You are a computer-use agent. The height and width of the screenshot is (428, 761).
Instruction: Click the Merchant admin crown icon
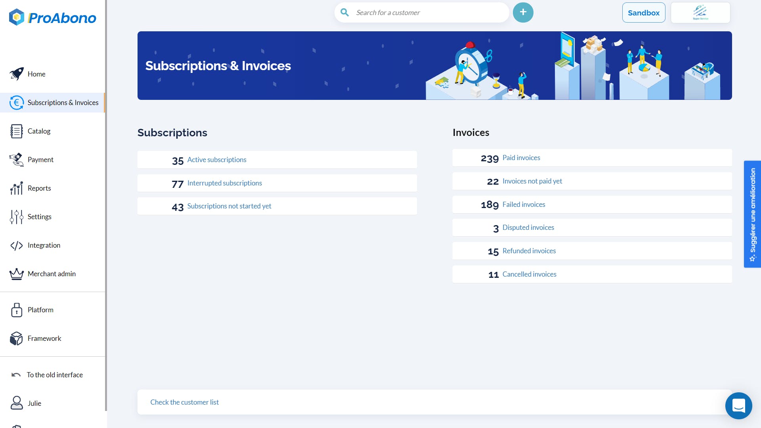click(x=17, y=274)
